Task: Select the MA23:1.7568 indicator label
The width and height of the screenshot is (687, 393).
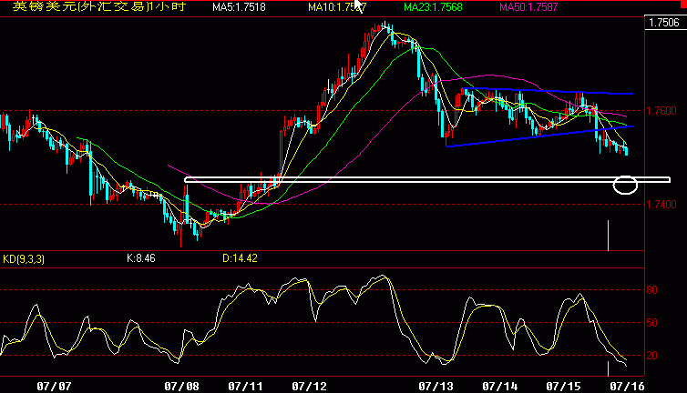Action: click(x=433, y=7)
